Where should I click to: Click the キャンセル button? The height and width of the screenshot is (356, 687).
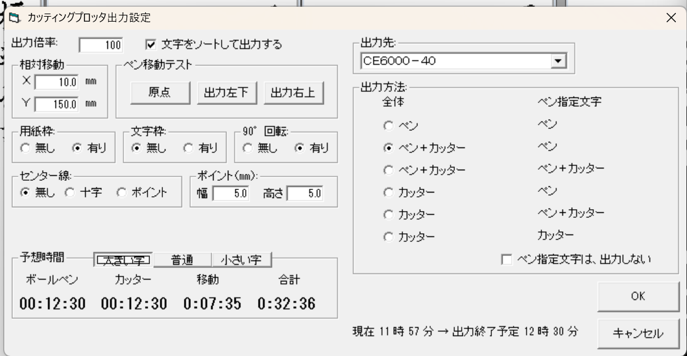[x=638, y=334]
